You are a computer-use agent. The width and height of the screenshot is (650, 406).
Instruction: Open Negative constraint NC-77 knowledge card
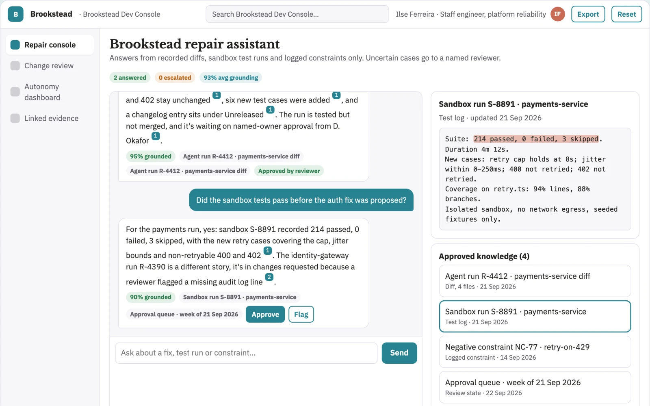[535, 352]
